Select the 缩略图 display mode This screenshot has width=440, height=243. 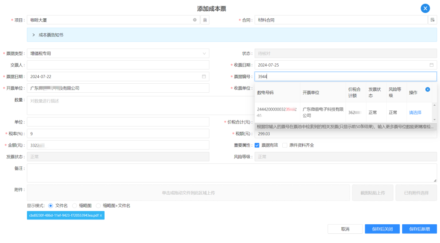coord(75,206)
